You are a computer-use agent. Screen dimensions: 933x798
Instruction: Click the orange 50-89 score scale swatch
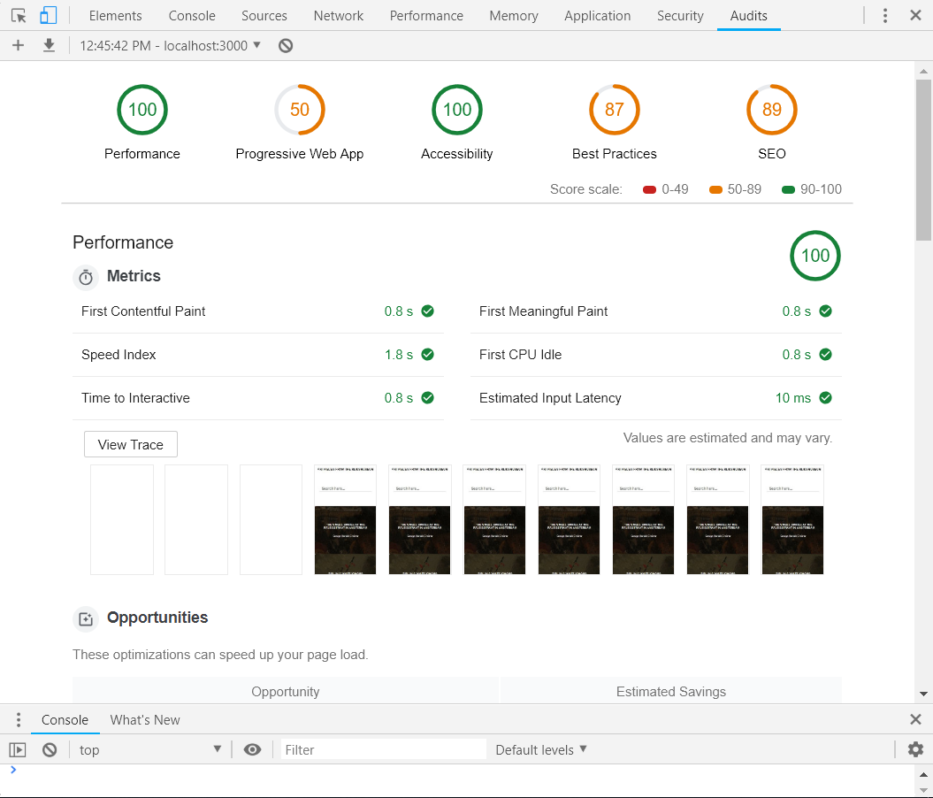coord(715,190)
